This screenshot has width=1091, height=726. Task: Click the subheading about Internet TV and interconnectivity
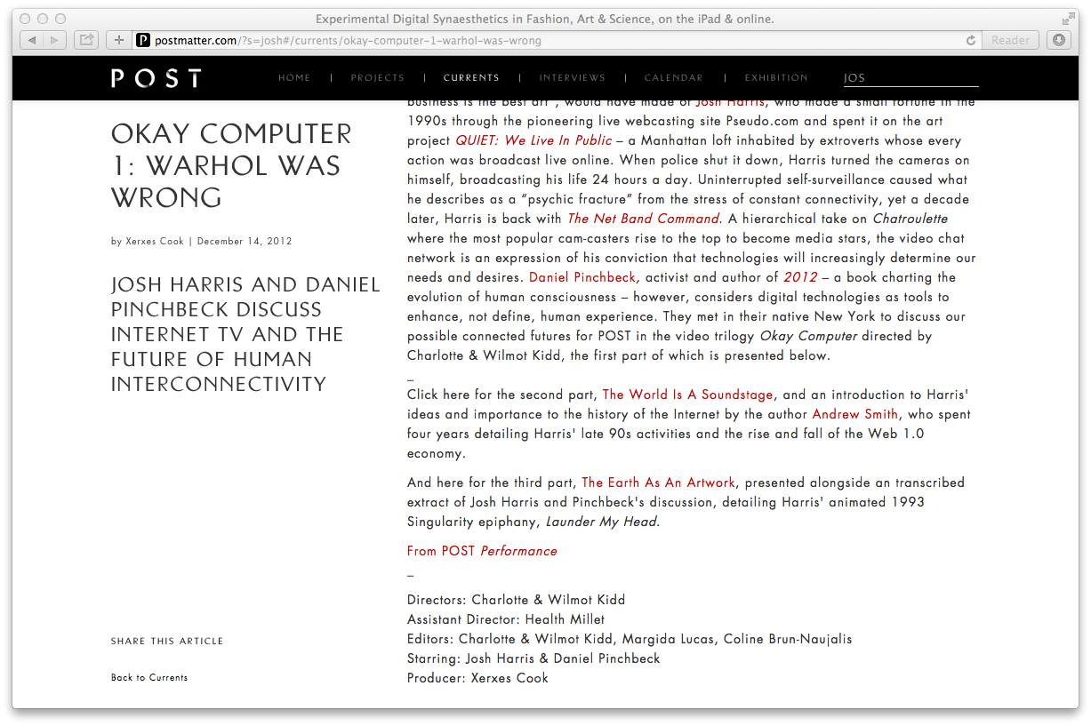pos(245,334)
